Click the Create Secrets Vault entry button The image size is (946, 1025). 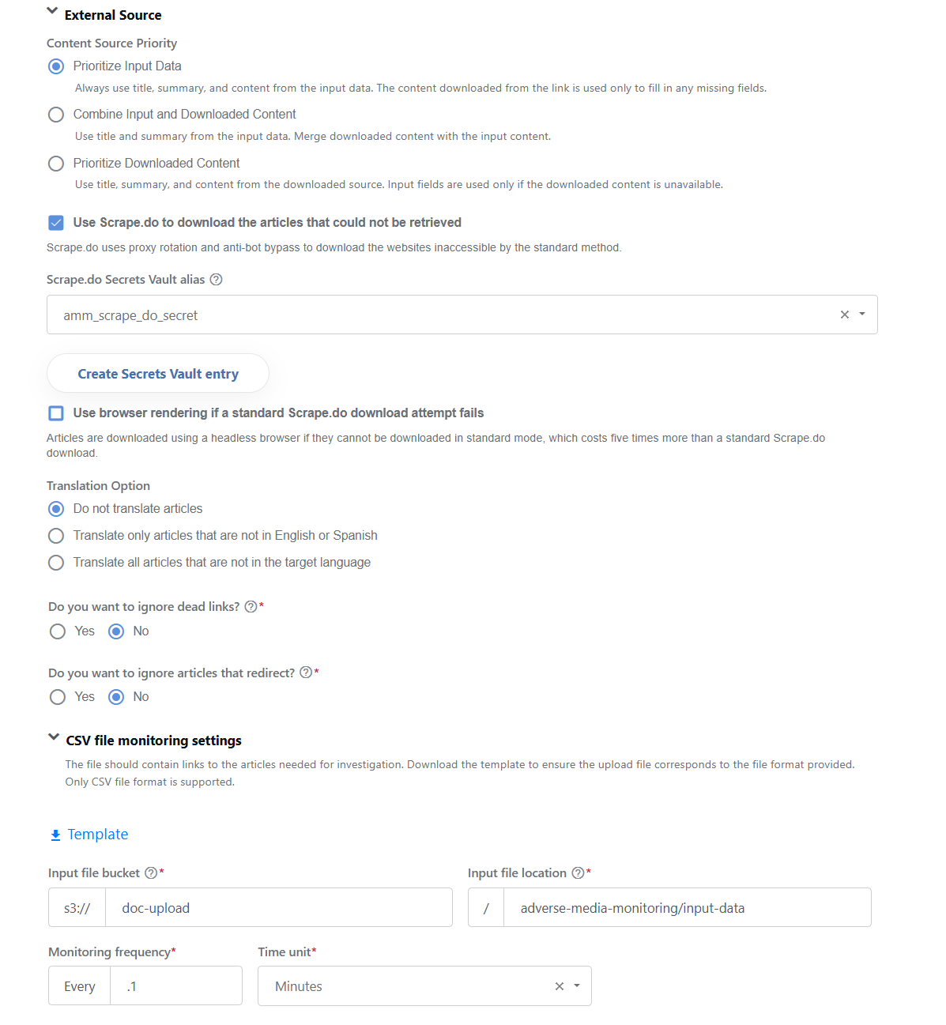[158, 373]
